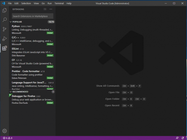Open the Help menu

[x=69, y=3]
